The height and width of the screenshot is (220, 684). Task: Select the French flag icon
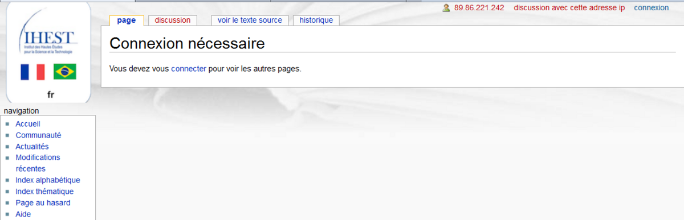coord(32,72)
